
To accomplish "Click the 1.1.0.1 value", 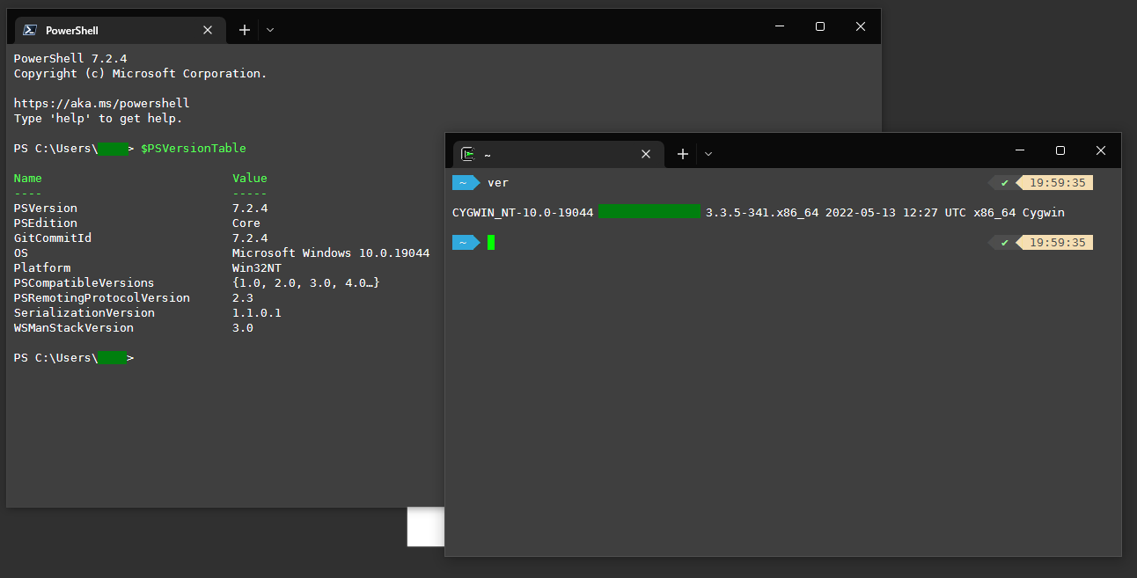I will (x=257, y=312).
